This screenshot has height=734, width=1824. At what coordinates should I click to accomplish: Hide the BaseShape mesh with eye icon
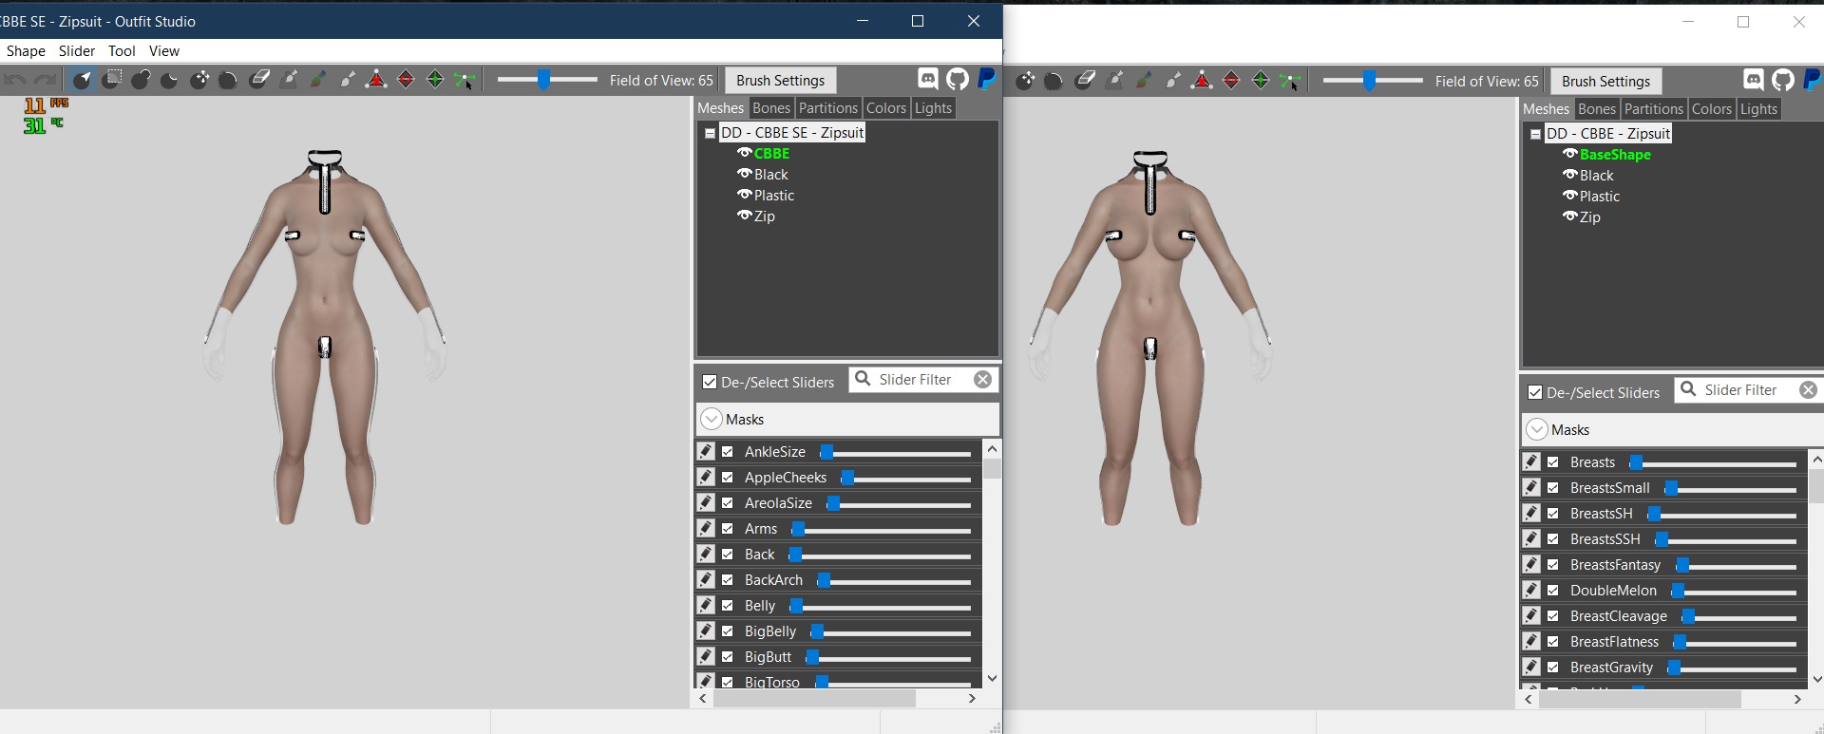[x=1570, y=153]
